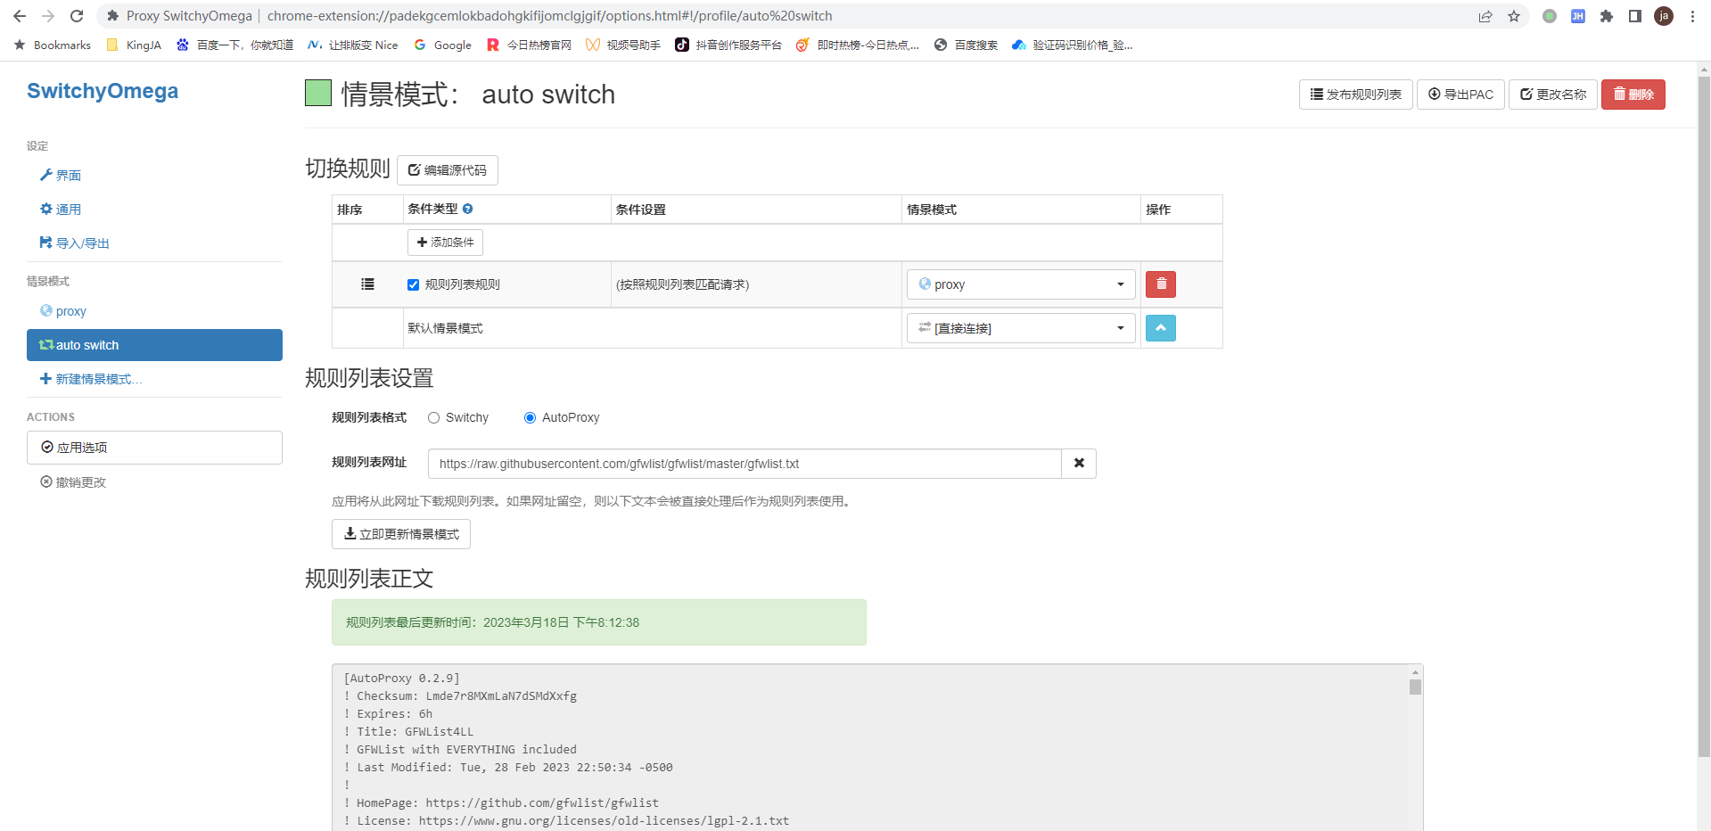The image size is (1711, 831).
Task: Select the auto switch profile in sidebar
Action: point(154,345)
